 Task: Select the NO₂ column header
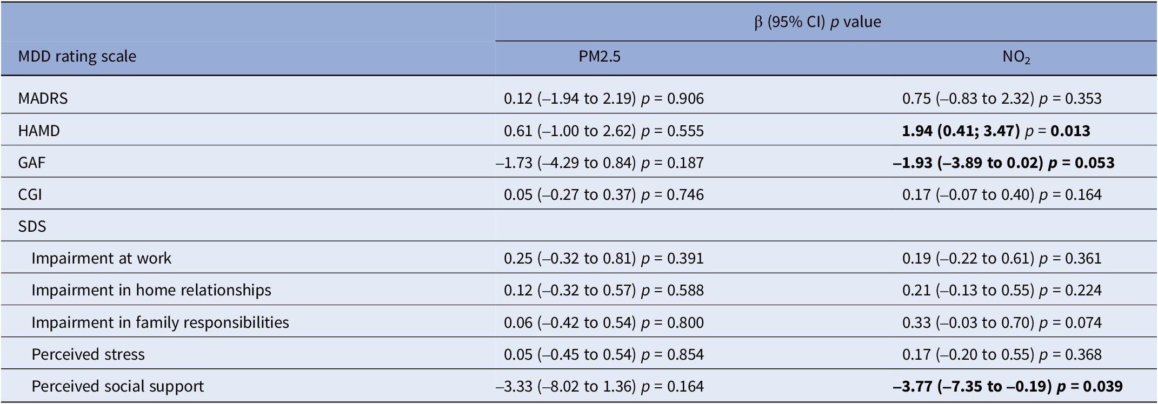1016,57
